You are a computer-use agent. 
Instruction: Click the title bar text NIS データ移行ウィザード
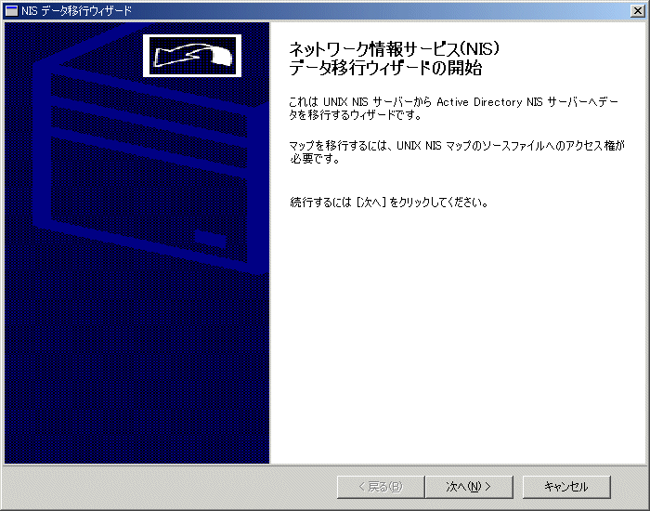click(x=77, y=11)
